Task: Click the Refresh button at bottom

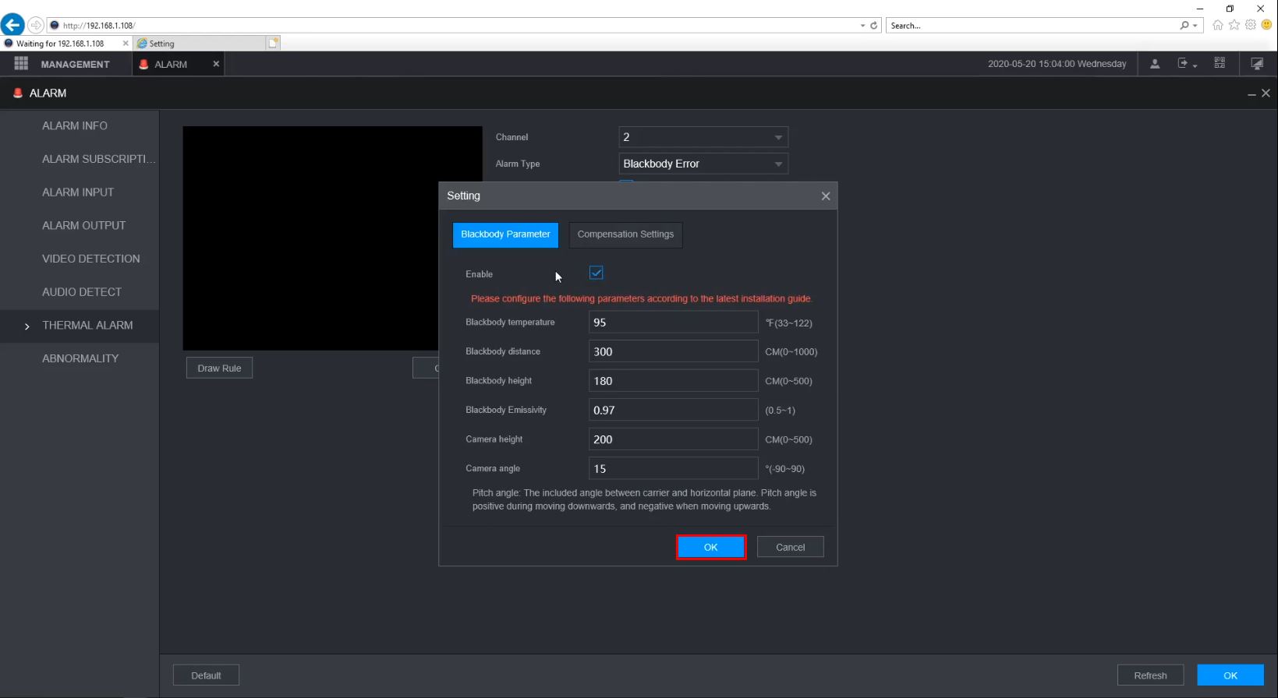Action: (x=1150, y=675)
